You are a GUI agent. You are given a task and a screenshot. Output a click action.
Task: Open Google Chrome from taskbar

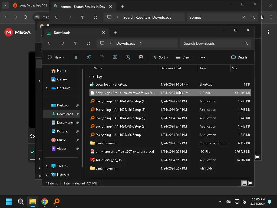click(45, 201)
